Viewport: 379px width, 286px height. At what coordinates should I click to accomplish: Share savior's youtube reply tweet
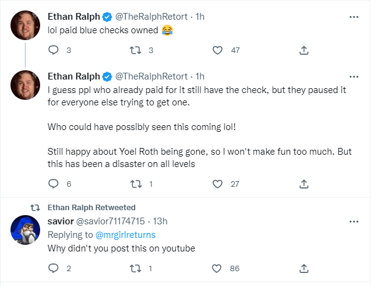click(x=304, y=268)
